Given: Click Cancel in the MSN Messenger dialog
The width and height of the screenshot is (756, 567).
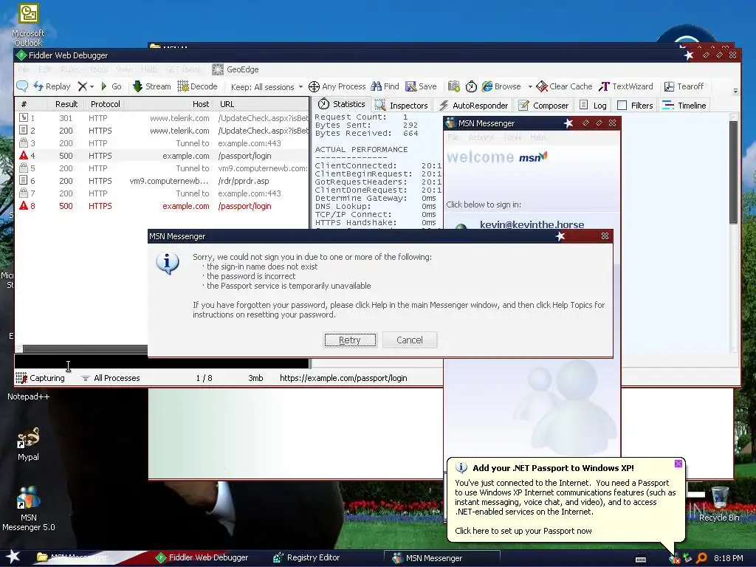Looking at the screenshot, I should (x=409, y=340).
